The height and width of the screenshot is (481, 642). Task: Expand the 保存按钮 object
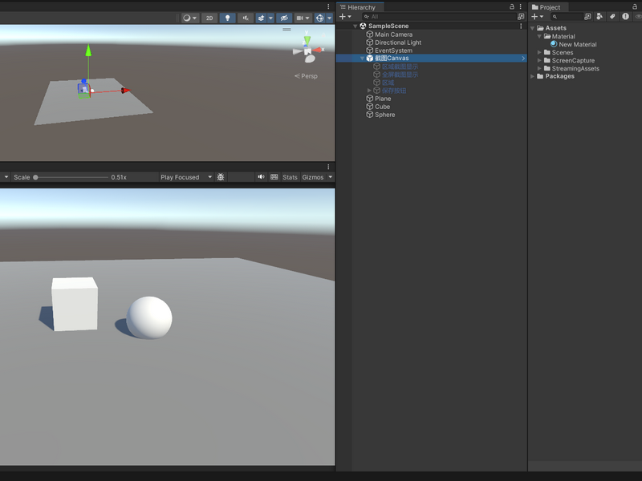[369, 91]
